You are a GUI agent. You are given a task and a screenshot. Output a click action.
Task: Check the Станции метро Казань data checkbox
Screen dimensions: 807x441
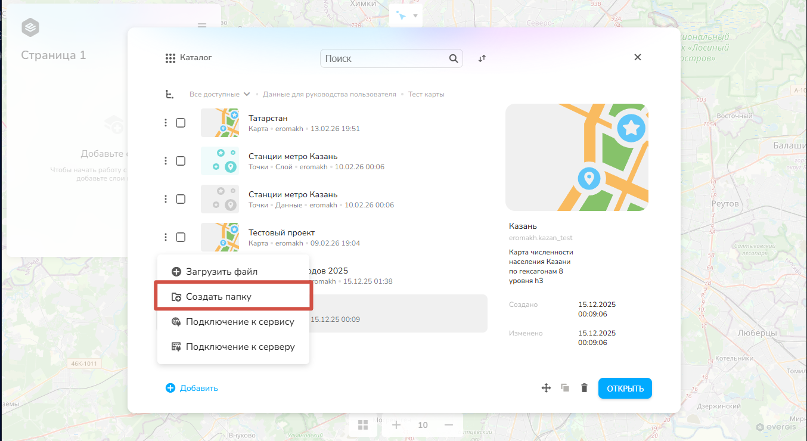click(x=181, y=199)
